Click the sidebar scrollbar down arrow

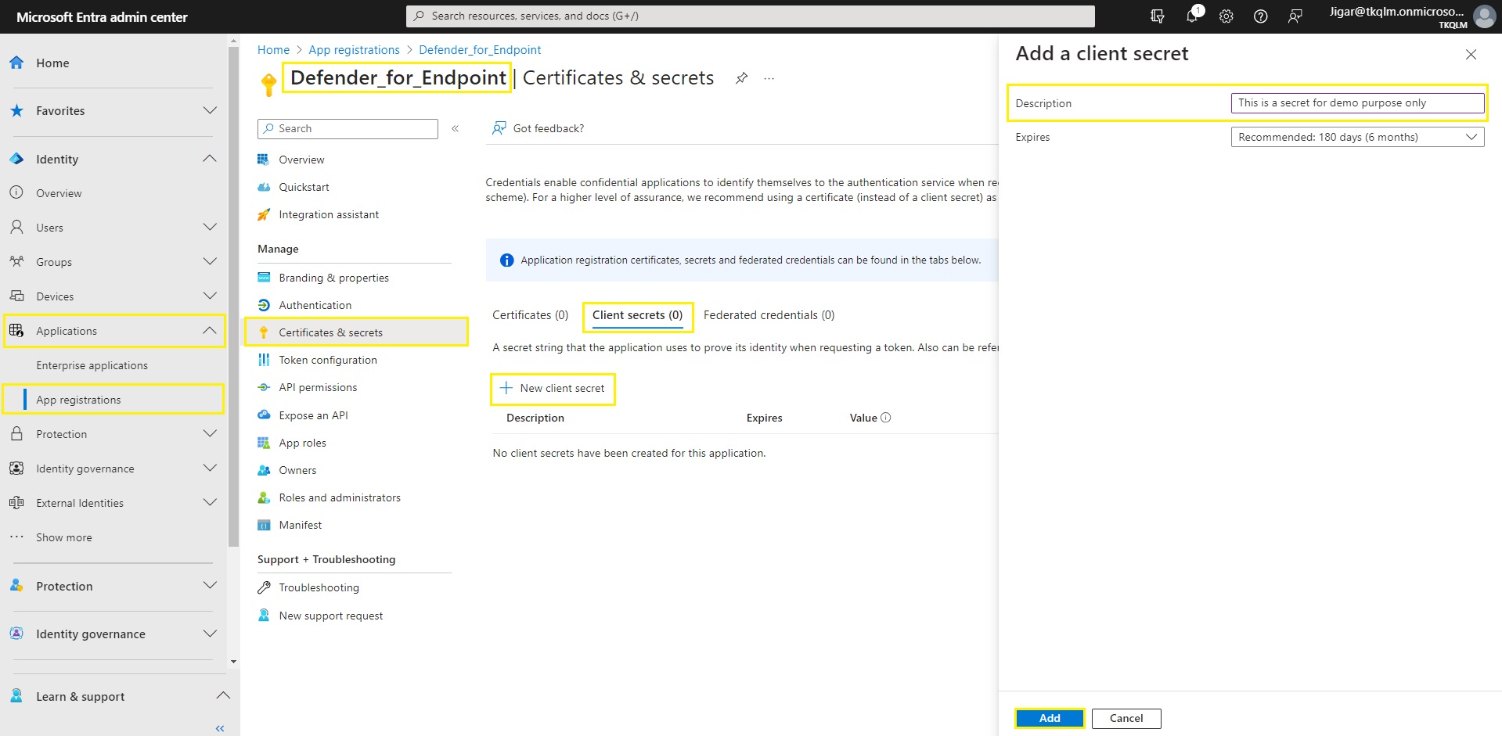233,662
